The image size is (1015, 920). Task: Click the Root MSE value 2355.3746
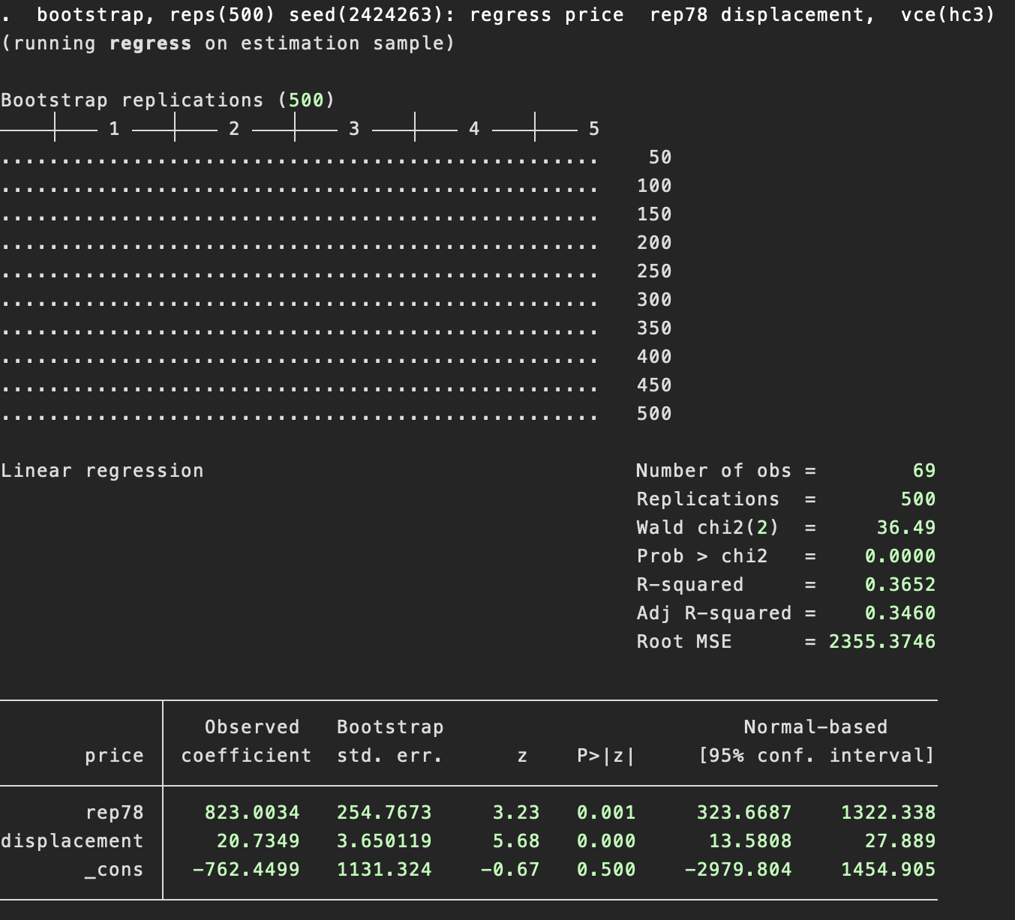(882, 642)
